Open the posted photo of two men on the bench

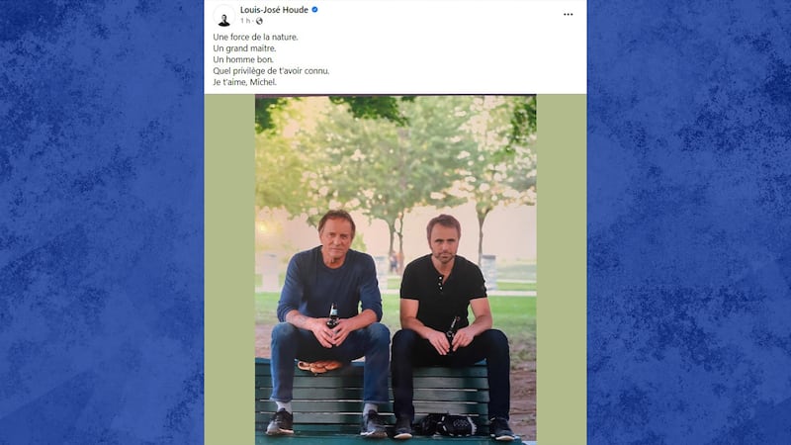[395, 270]
